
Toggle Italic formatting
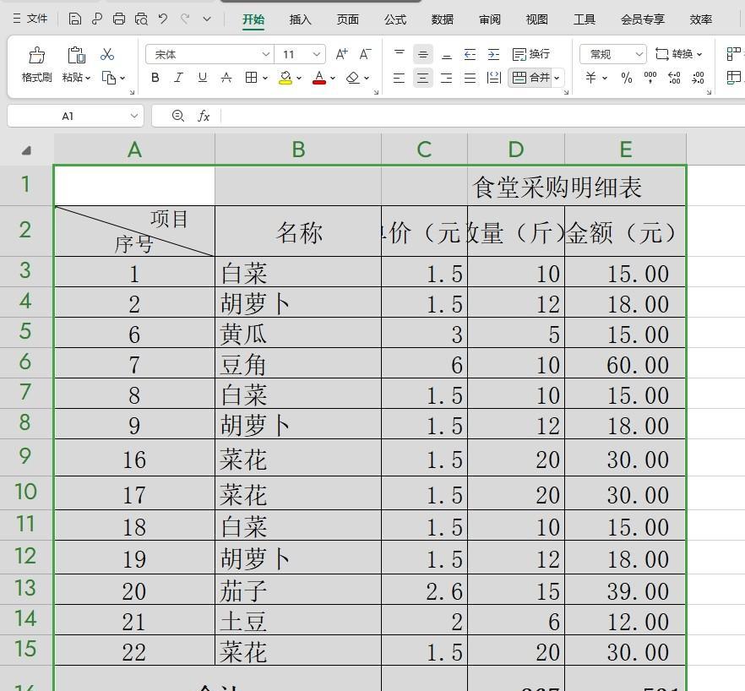pyautogui.click(x=179, y=78)
